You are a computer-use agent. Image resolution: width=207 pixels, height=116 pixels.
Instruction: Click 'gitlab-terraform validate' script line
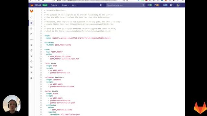pos(61,87)
